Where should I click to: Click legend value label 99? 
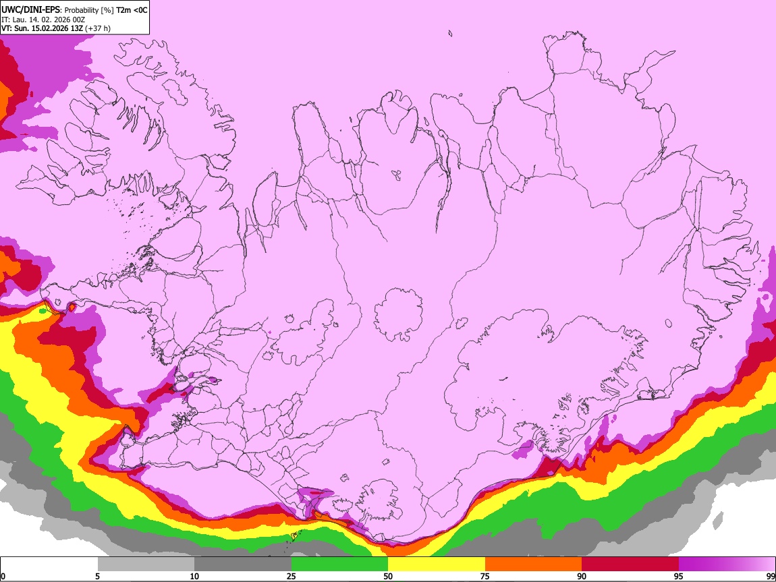[770, 577]
